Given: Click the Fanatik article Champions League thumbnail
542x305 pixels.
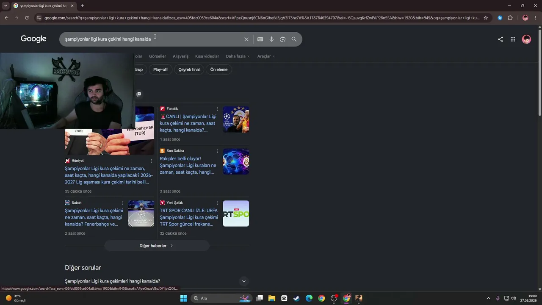Looking at the screenshot, I should point(236,119).
